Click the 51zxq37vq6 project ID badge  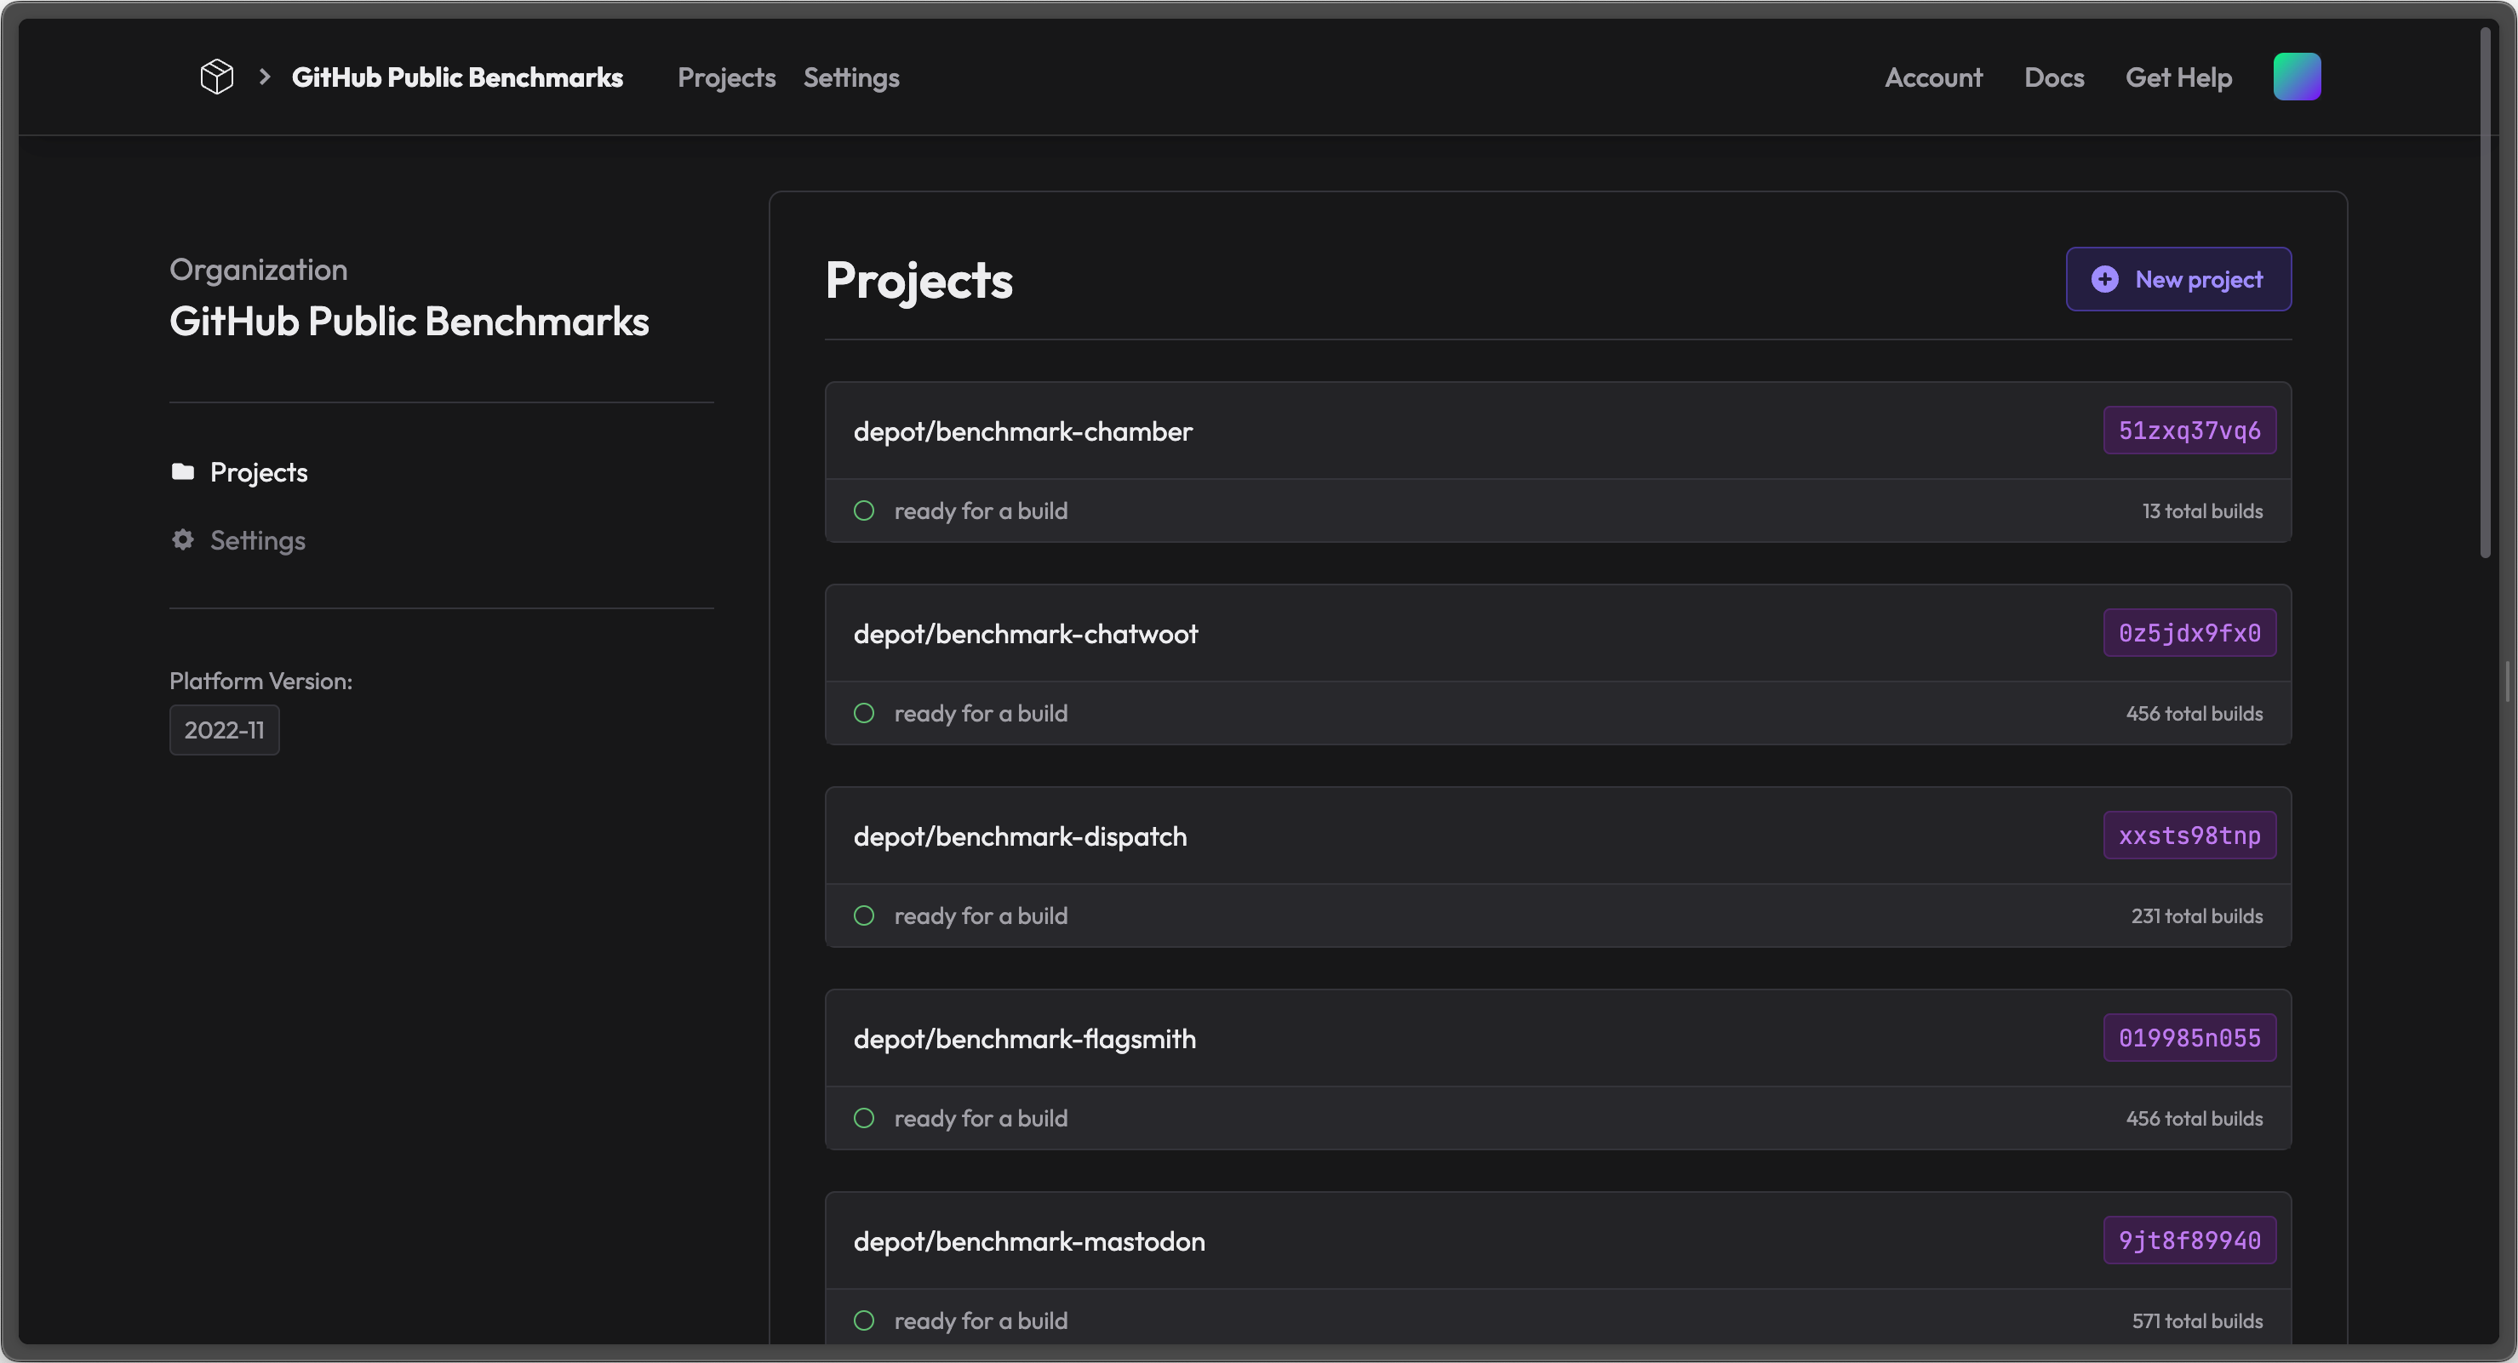2189,431
